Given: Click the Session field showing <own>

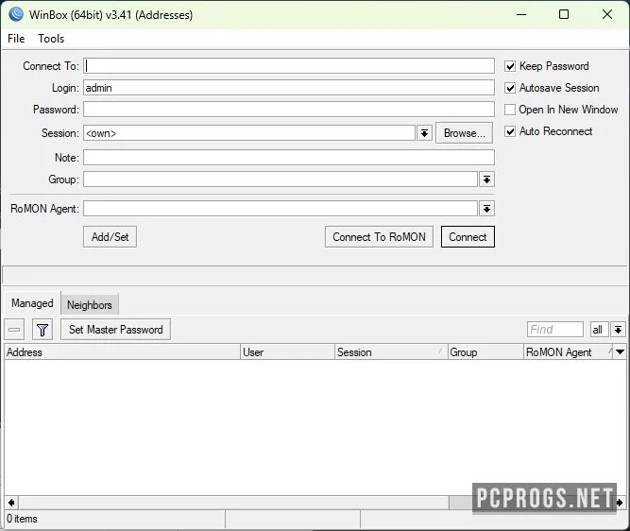Looking at the screenshot, I should pos(249,133).
